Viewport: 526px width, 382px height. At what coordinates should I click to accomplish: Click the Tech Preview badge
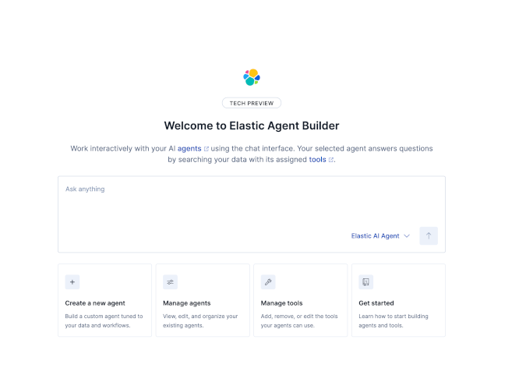click(x=251, y=103)
